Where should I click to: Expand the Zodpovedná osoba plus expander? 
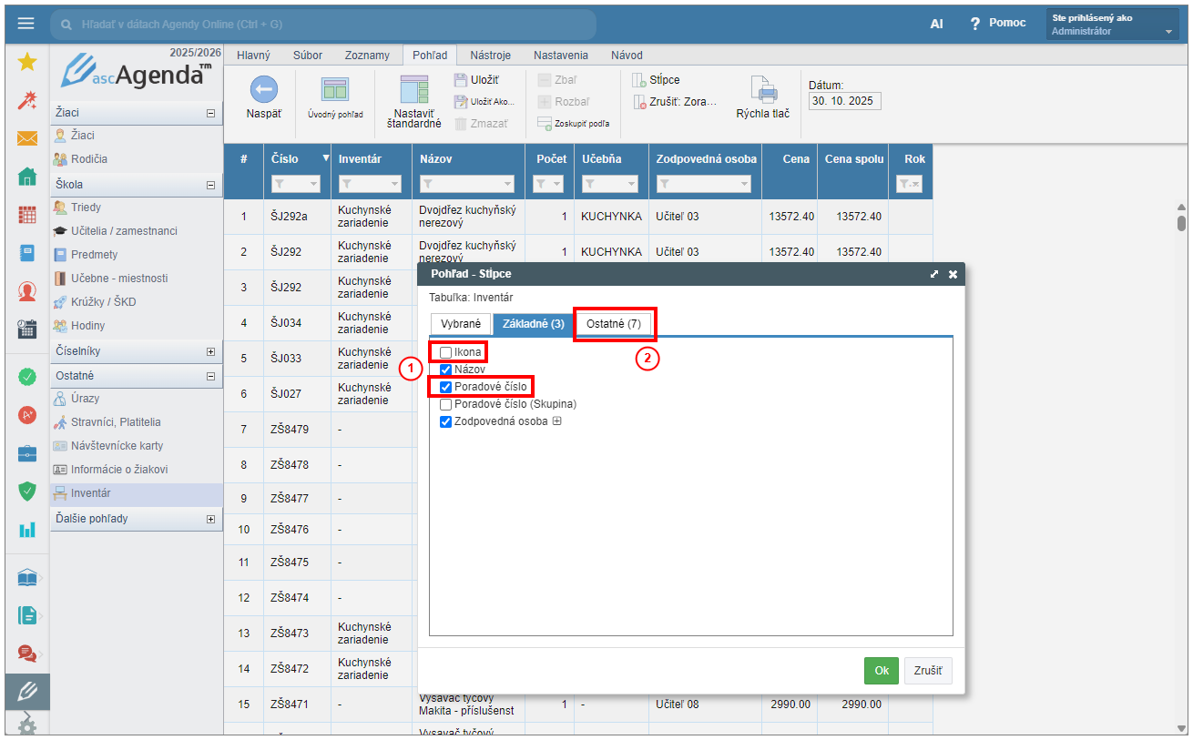coord(557,421)
